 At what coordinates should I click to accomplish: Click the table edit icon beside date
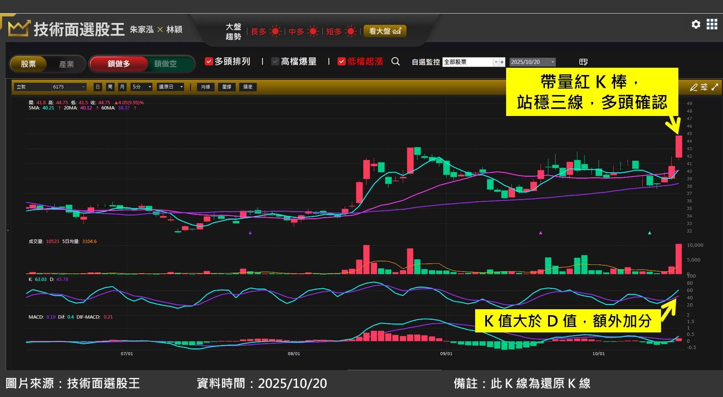(583, 62)
